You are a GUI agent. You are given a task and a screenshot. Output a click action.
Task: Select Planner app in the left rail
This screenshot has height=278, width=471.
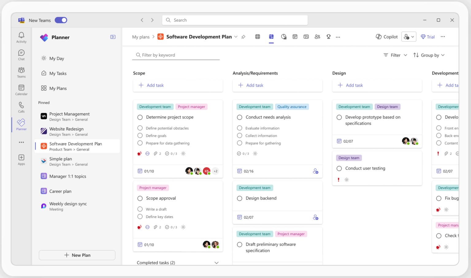point(21,125)
